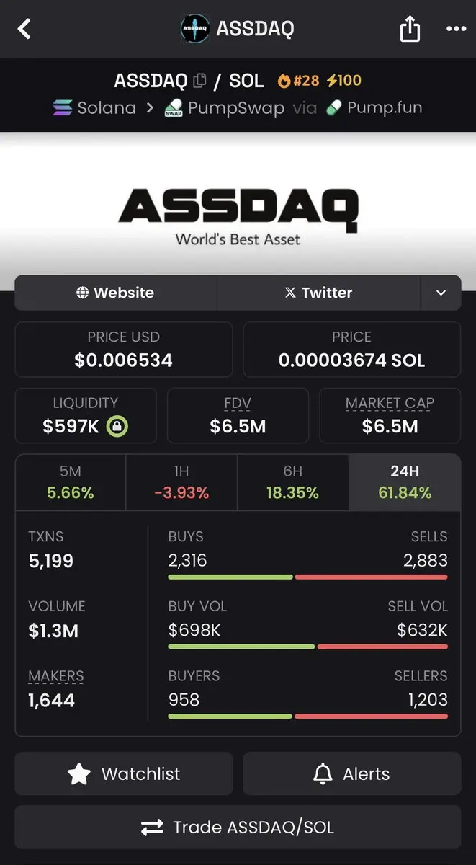Tap the buys versus sells ratio bar
The height and width of the screenshot is (865, 476).
[x=308, y=577]
